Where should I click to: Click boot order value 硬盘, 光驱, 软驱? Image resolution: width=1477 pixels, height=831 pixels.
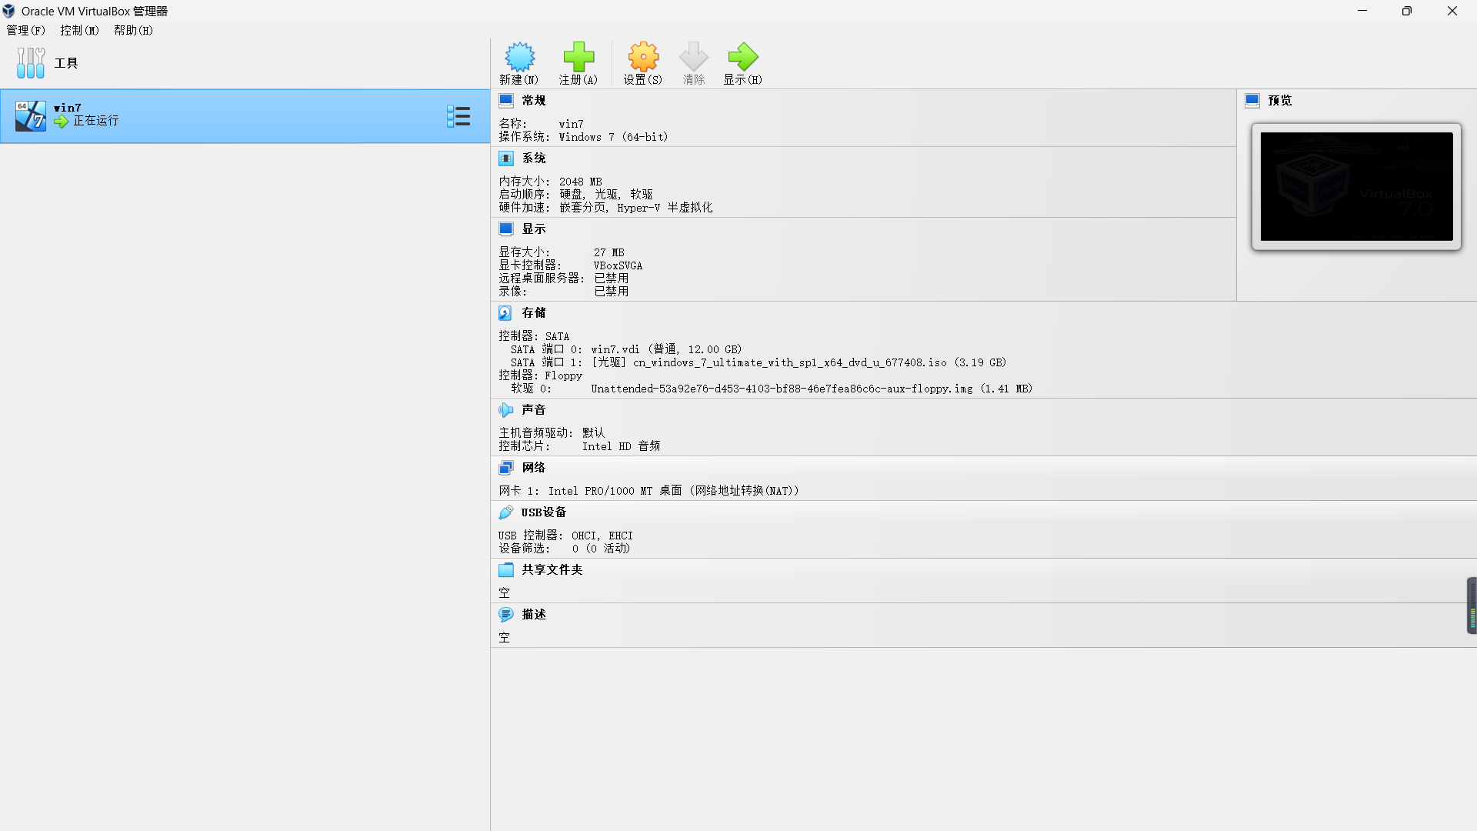(x=606, y=195)
